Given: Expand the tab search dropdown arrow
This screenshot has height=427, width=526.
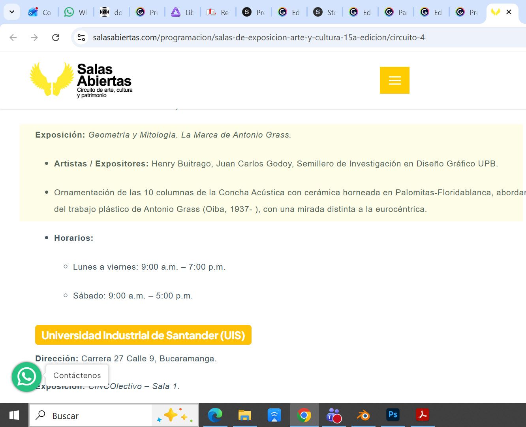Looking at the screenshot, I should coord(12,12).
